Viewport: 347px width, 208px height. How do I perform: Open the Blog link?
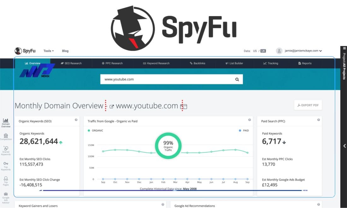pyautogui.click(x=65, y=51)
